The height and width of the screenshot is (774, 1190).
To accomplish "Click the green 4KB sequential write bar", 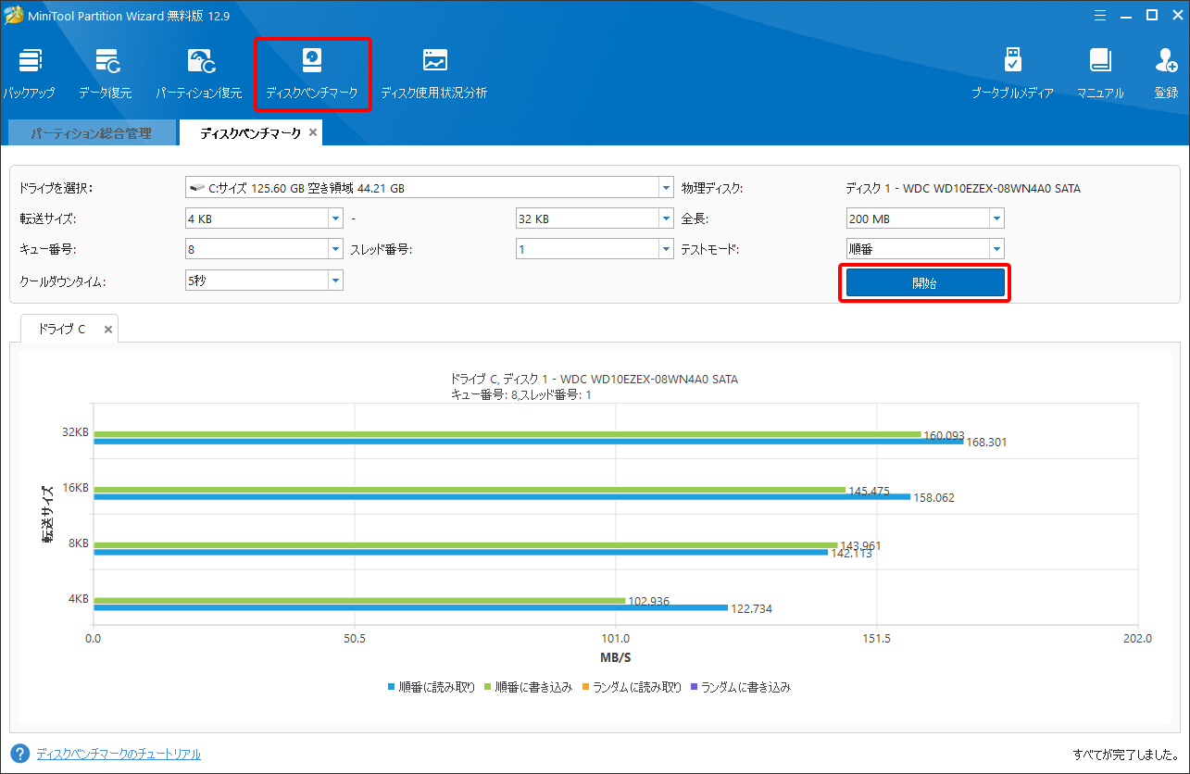I will 359,601.
